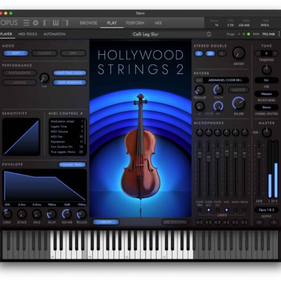The width and height of the screenshot is (281, 281).
Task: Increase transpose with the plus button
Action: coord(275,53)
